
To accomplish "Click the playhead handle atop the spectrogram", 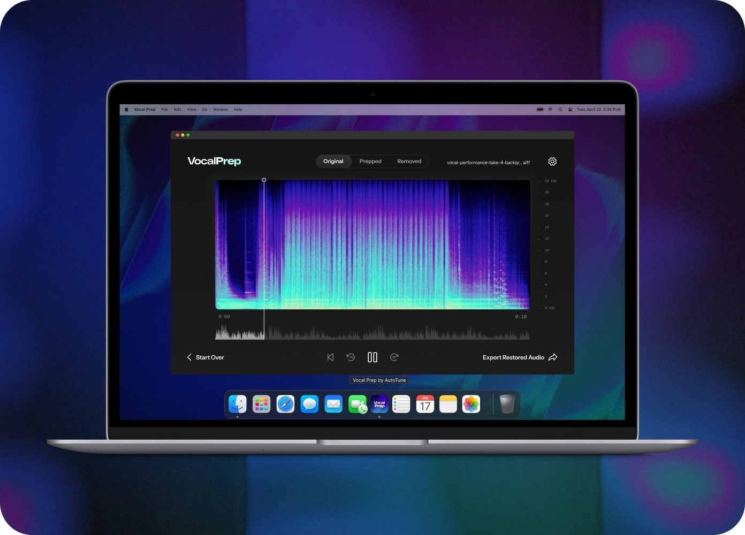I will (264, 180).
